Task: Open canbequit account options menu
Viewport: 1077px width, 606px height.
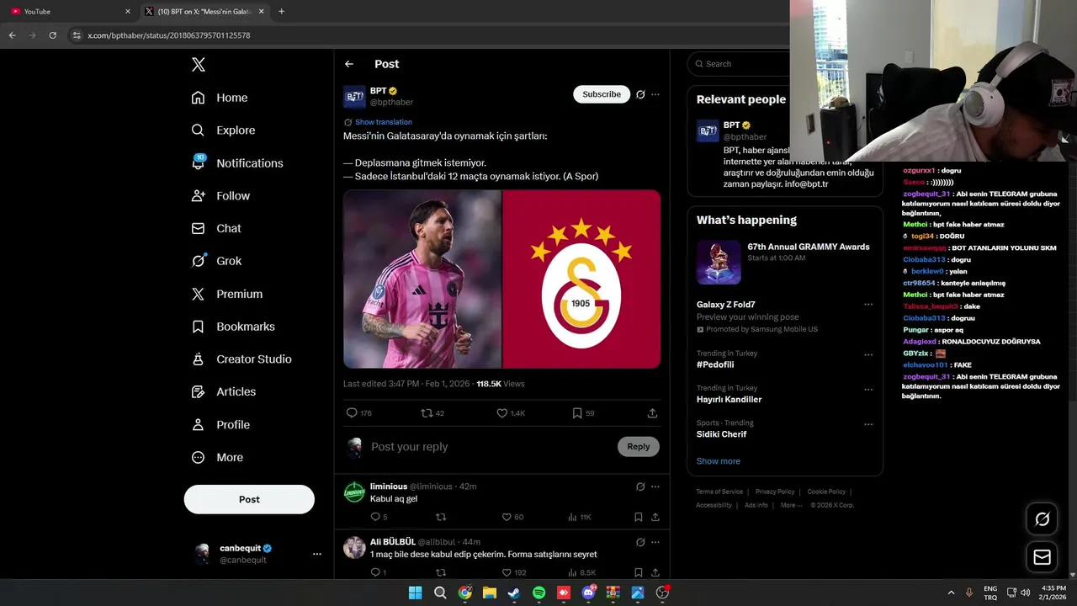Action: point(317,554)
